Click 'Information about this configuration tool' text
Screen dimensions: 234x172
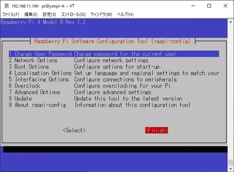coord(132,105)
